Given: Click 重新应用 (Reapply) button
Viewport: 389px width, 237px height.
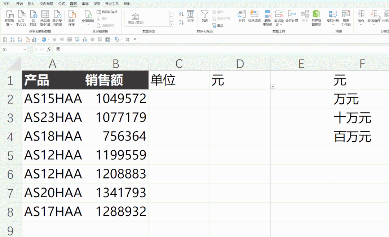Looking at the screenshot, I should (x=221, y=19).
